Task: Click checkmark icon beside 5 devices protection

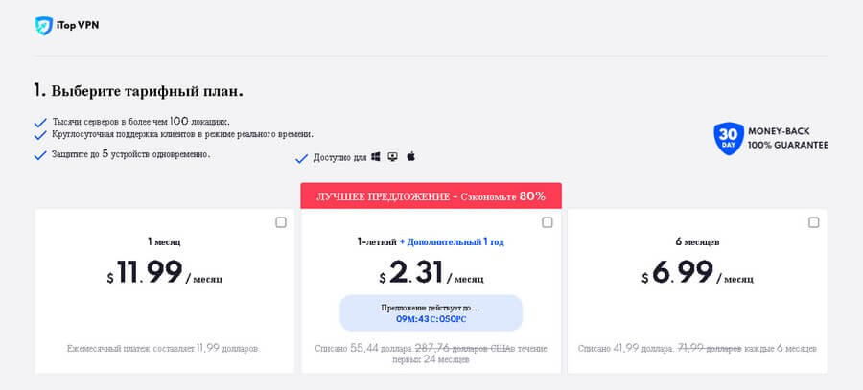Action: pos(40,155)
